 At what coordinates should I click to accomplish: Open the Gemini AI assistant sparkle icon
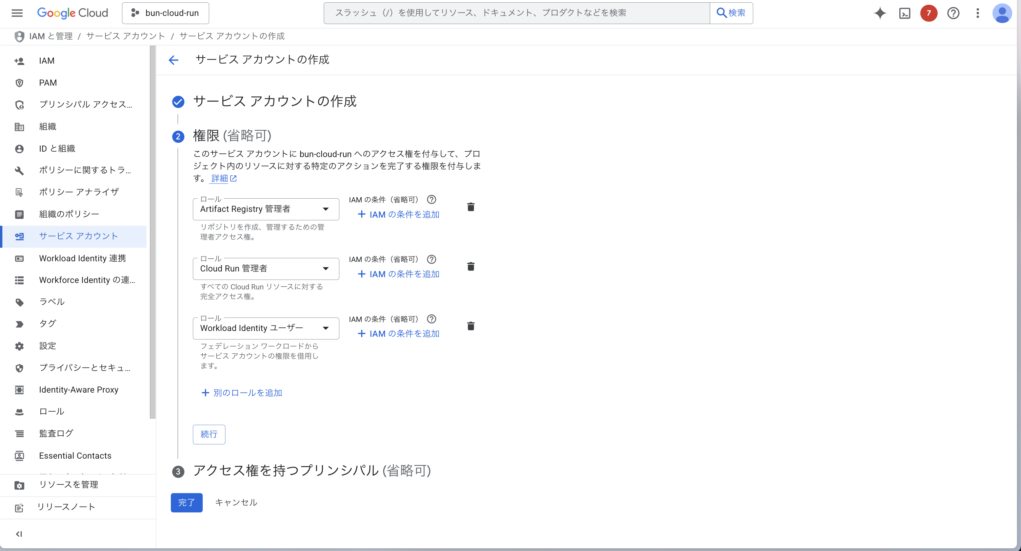point(880,13)
